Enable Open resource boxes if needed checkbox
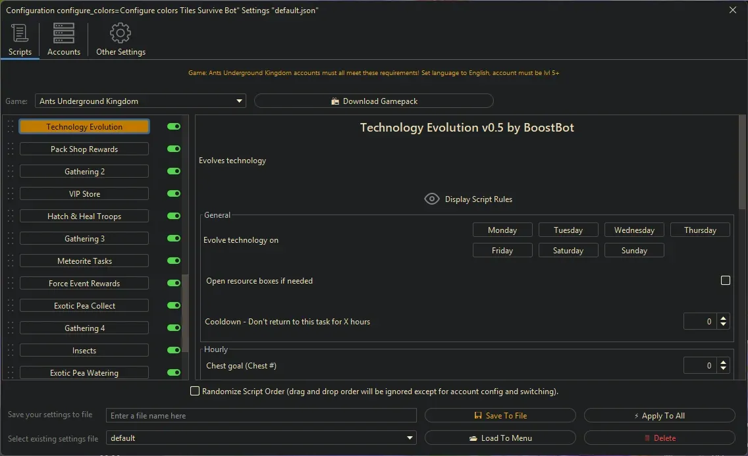This screenshot has width=748, height=456. (x=726, y=280)
